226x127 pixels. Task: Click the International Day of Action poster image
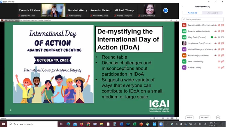click(53, 64)
